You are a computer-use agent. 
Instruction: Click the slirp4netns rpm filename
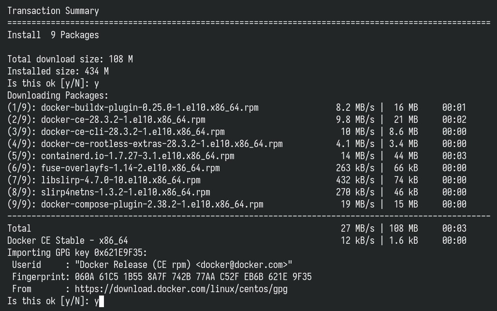pyautogui.click(x=126, y=192)
